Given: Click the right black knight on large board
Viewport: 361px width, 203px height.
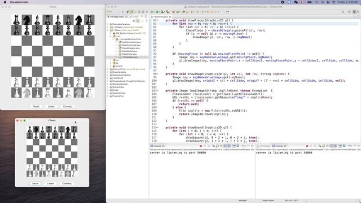Looking at the screenshot, I should 79,20.
